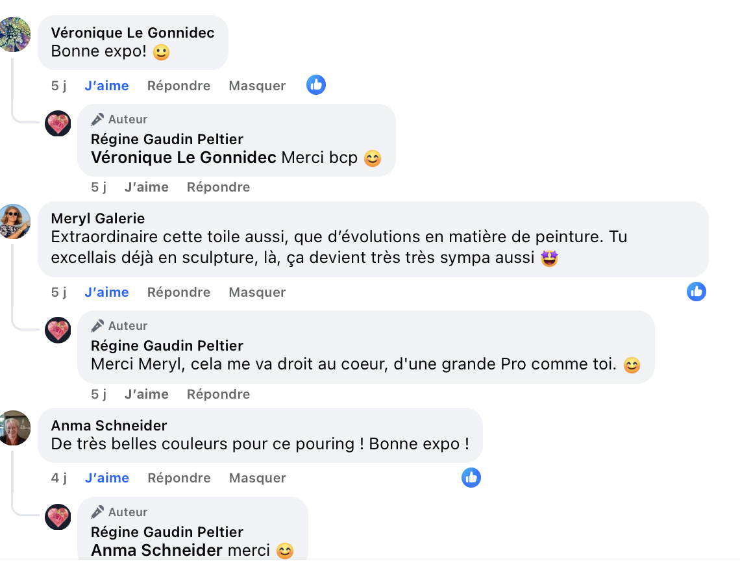Hide Meryl Galerie's comment with Masquer

point(257,292)
